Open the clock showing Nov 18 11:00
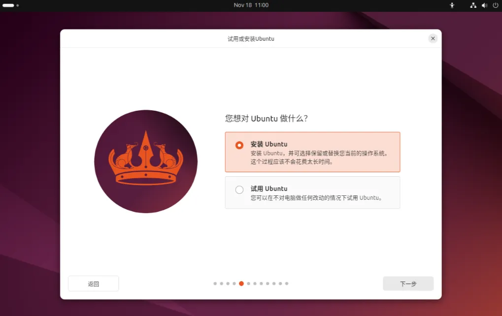Screen dimensions: 502x316 [251, 5]
